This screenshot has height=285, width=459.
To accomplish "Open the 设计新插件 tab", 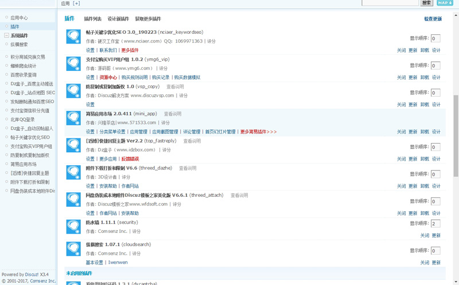I will click(x=118, y=19).
